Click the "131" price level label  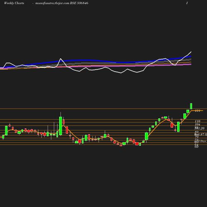[197, 111]
